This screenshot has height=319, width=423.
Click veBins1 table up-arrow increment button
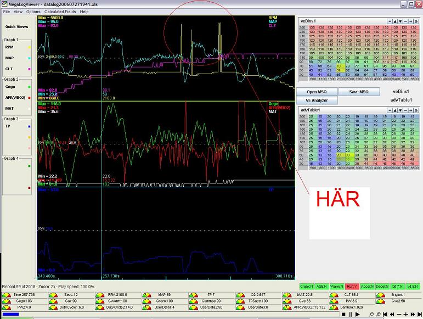coord(395,21)
